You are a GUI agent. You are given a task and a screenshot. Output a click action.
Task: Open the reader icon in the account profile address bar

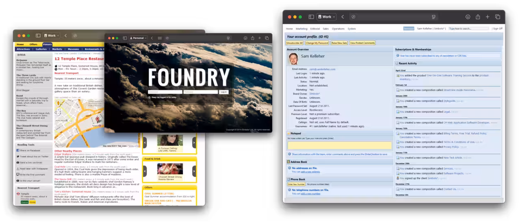pyautogui.click(x=433, y=17)
